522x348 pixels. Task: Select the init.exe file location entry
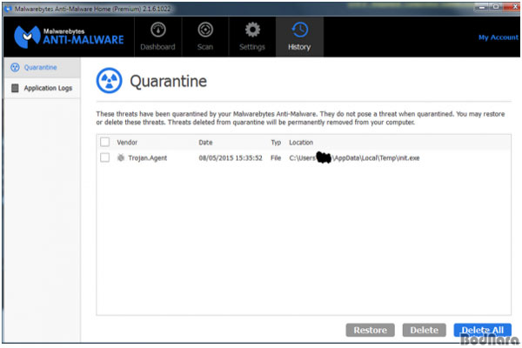coord(355,157)
